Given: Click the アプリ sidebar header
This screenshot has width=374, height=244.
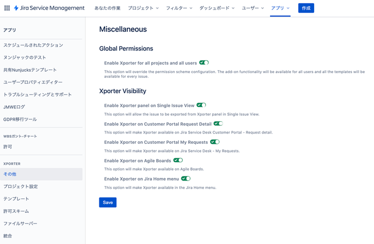Looking at the screenshot, I should (x=10, y=30).
